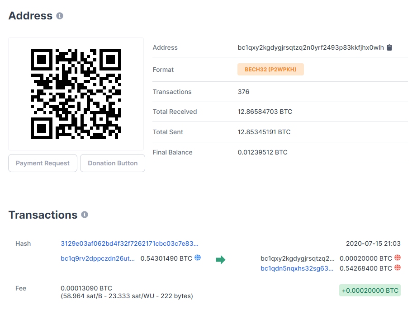The image size is (417, 309).
Task: Click the address QR code image
Action: click(76, 94)
